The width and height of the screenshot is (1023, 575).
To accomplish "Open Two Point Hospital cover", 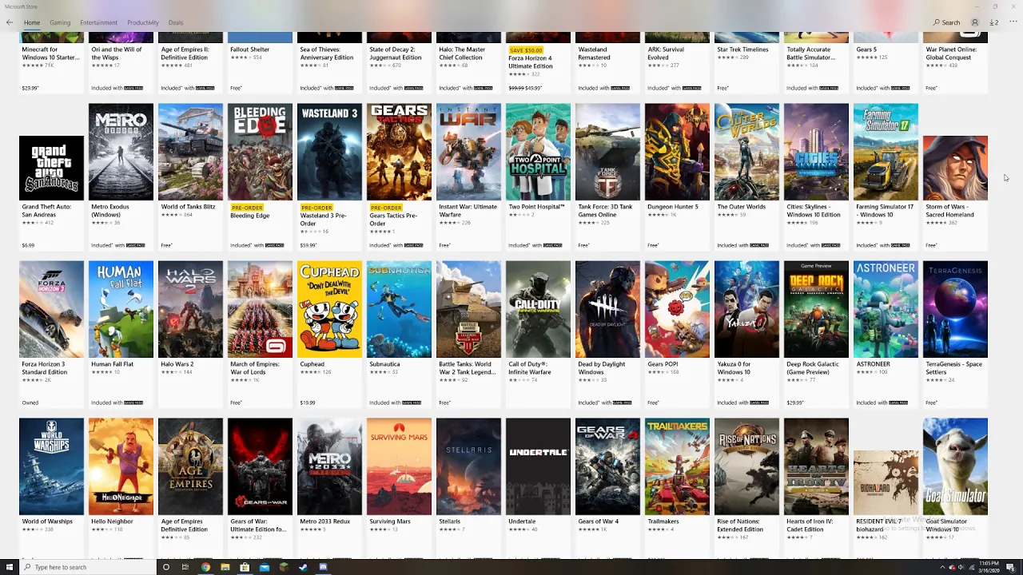I will pos(538,152).
